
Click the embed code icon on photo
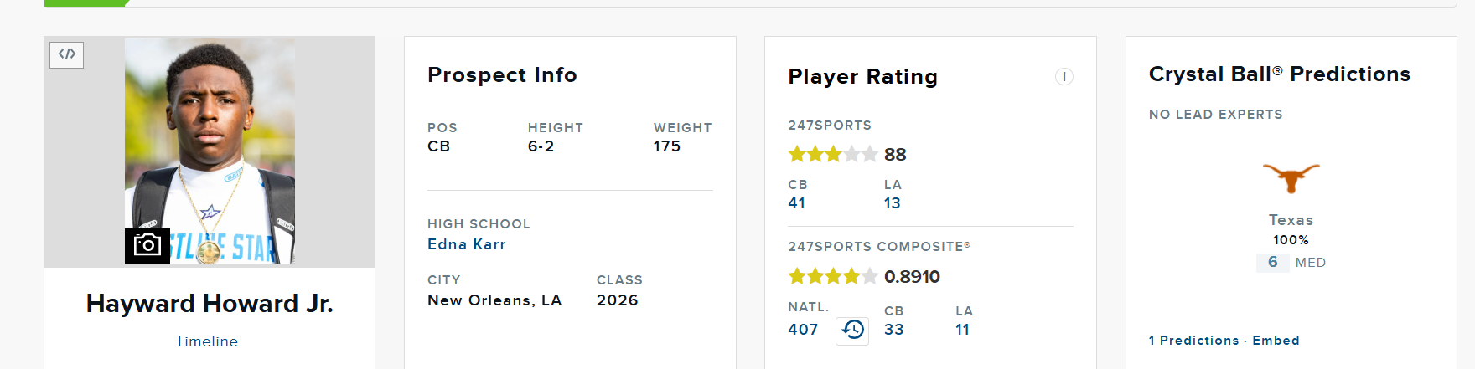click(67, 54)
